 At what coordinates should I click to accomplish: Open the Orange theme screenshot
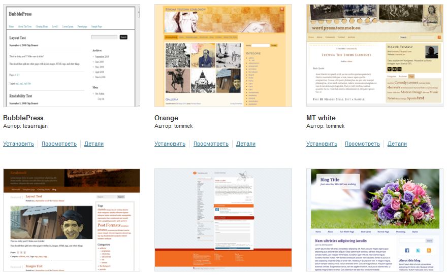223,55
